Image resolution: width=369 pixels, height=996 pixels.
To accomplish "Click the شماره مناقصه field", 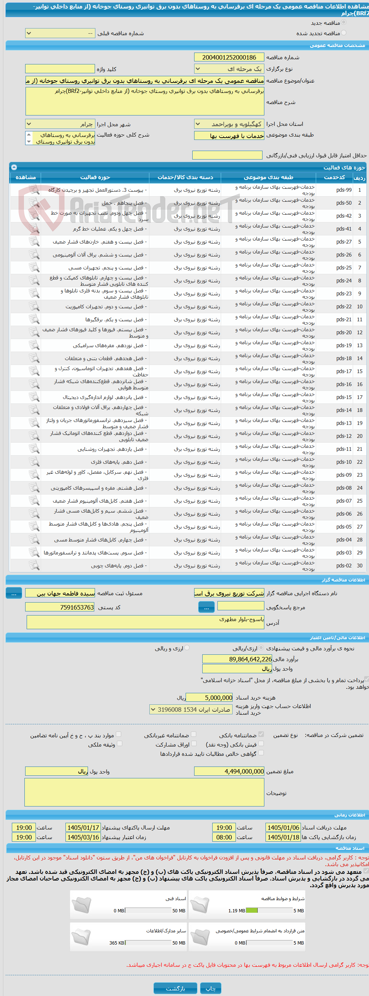I will pyautogui.click(x=229, y=57).
